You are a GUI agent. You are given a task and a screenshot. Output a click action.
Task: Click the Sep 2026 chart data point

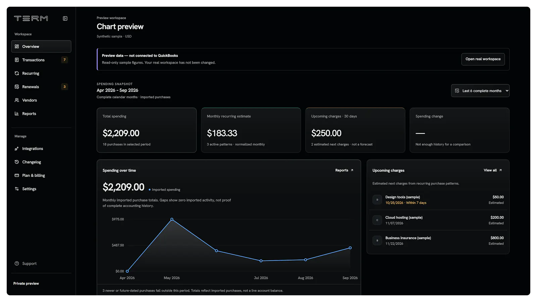350,248
